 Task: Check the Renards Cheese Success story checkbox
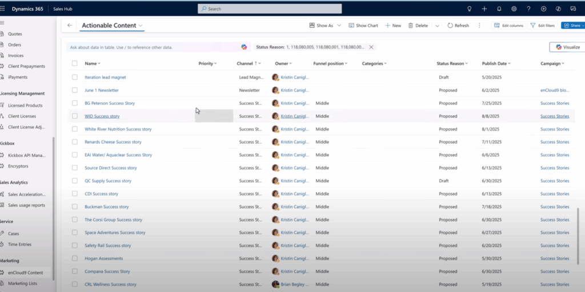75,142
